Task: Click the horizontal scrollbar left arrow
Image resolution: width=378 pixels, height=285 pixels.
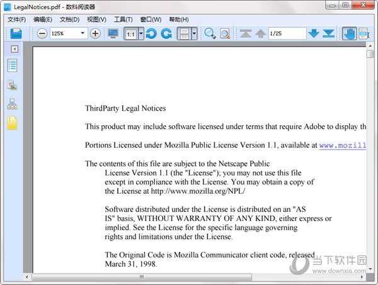Action: (x=26, y=277)
